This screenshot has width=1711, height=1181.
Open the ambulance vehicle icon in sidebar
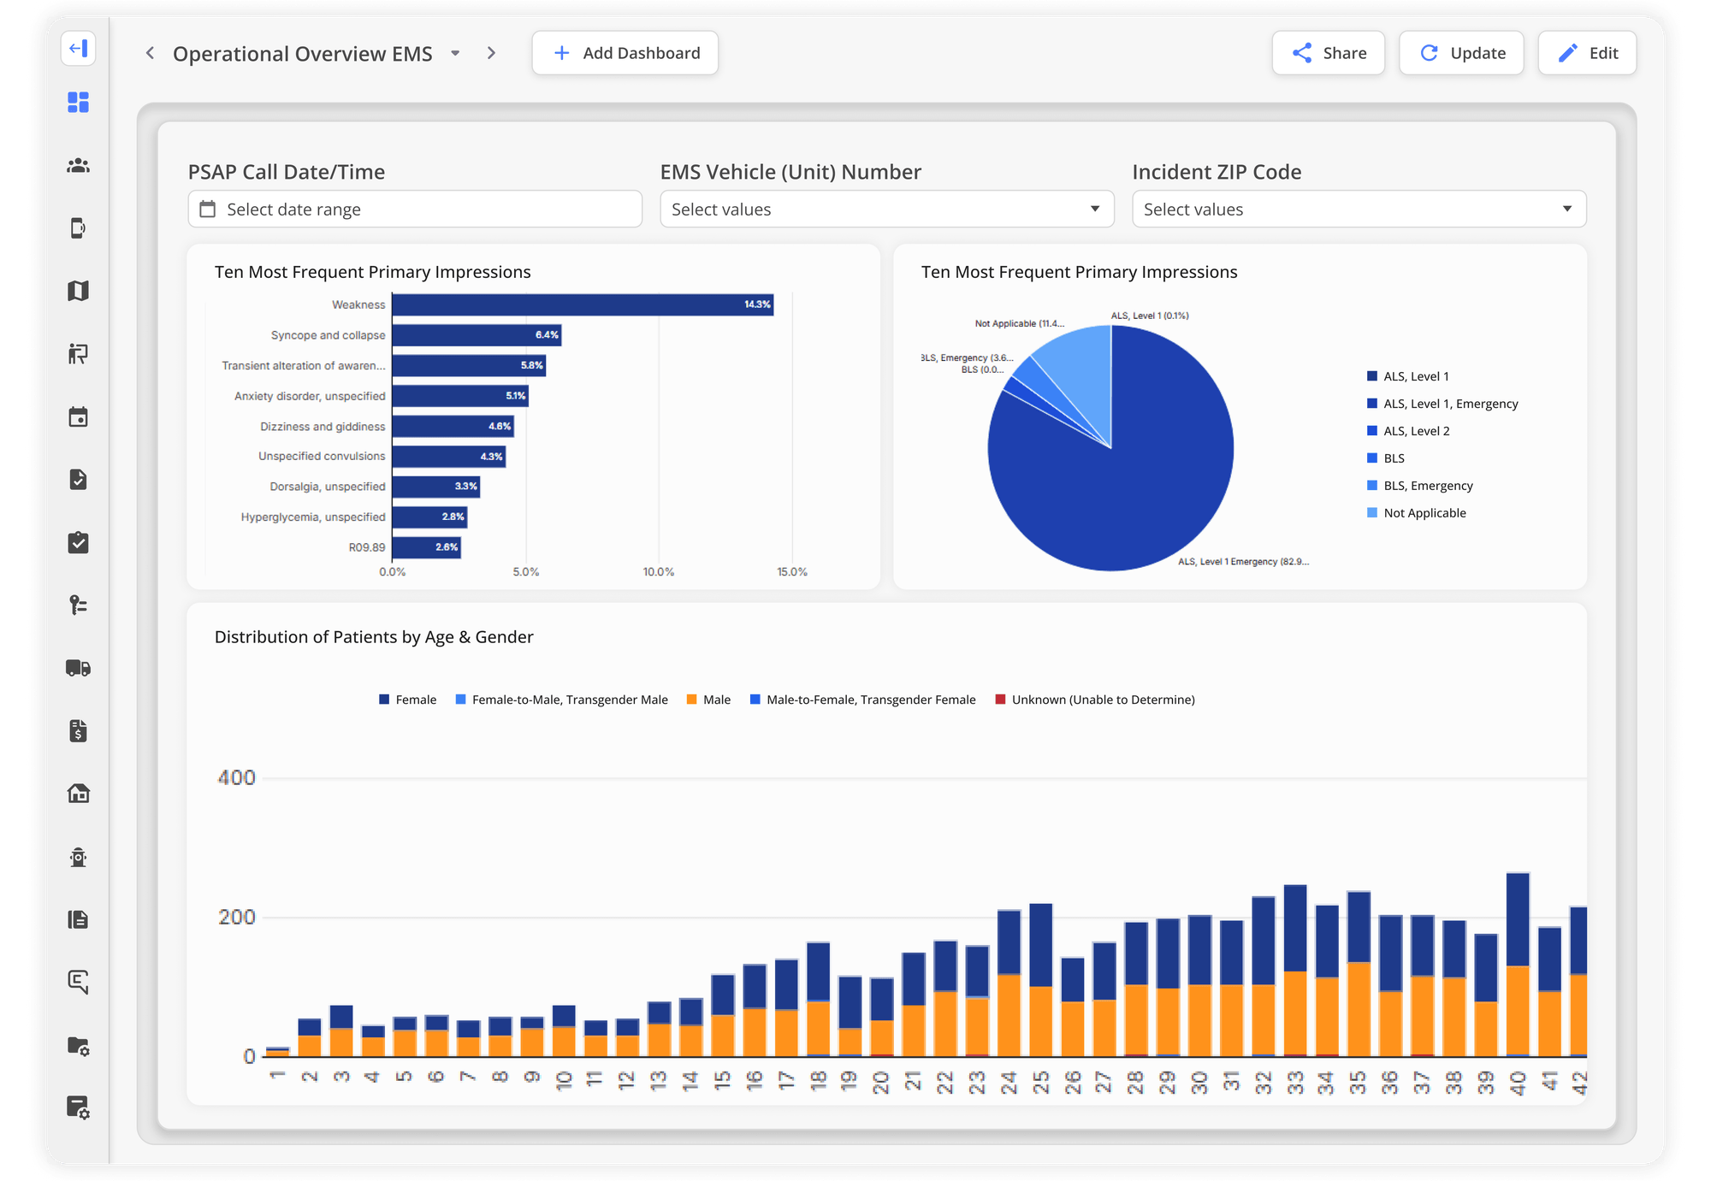(78, 668)
